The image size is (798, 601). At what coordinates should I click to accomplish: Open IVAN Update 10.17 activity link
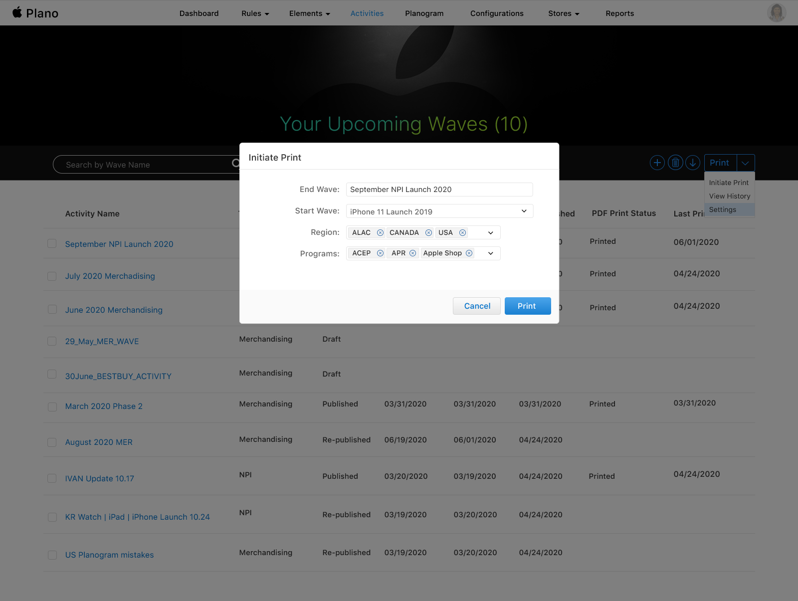(99, 478)
